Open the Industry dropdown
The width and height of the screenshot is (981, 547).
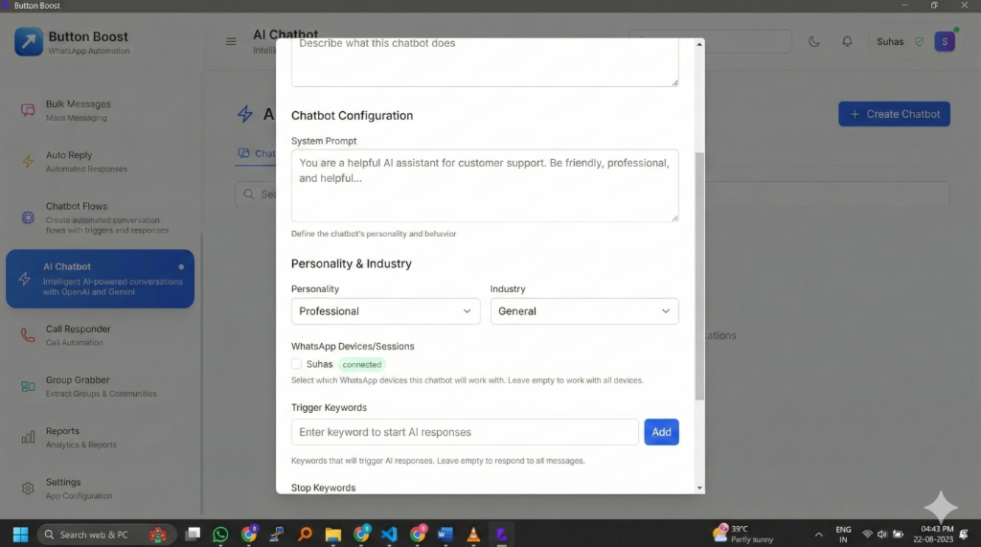[x=584, y=311]
